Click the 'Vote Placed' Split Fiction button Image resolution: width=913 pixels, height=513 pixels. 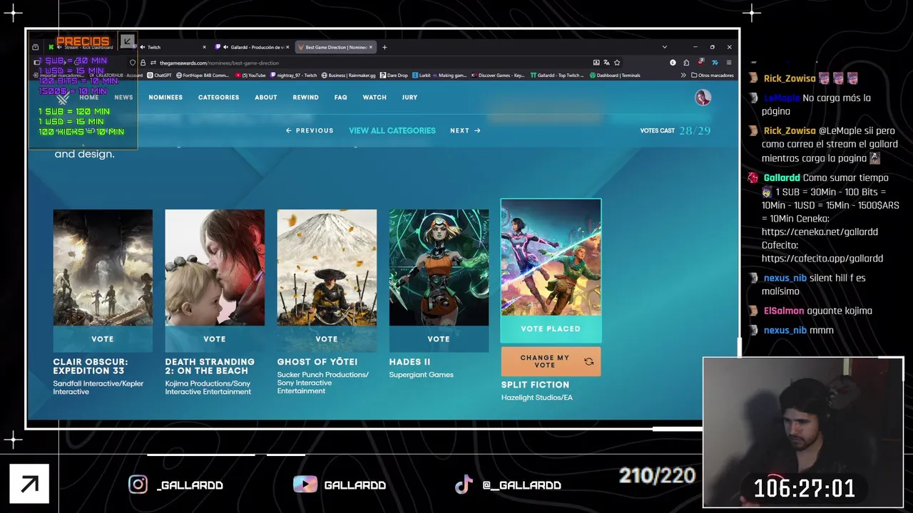pos(551,329)
